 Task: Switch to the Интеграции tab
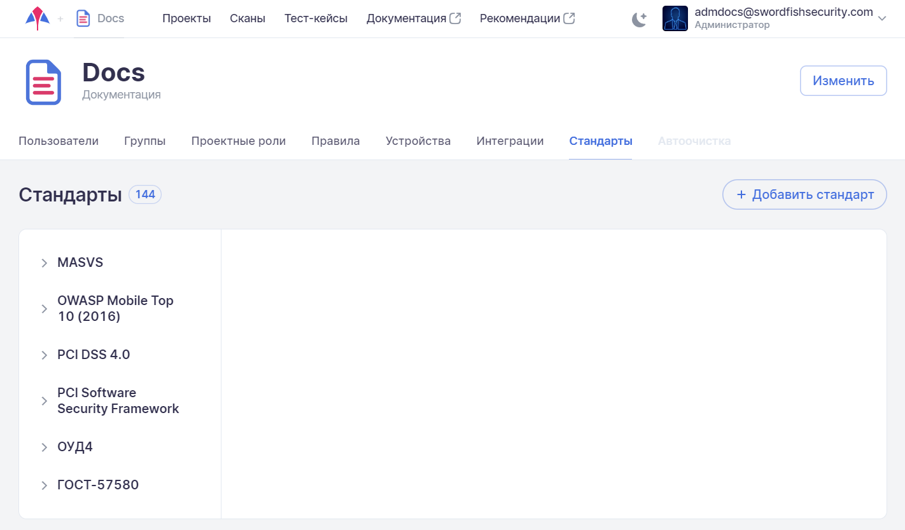coord(510,141)
